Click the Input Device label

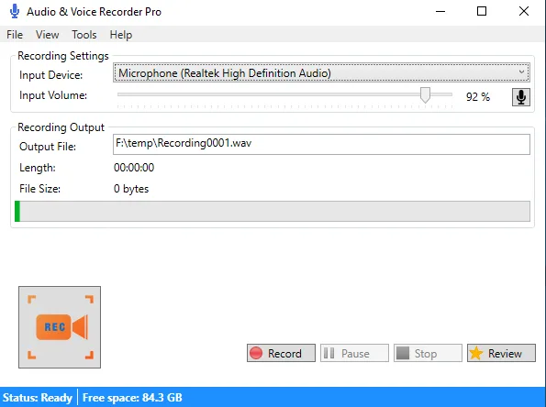tap(50, 75)
